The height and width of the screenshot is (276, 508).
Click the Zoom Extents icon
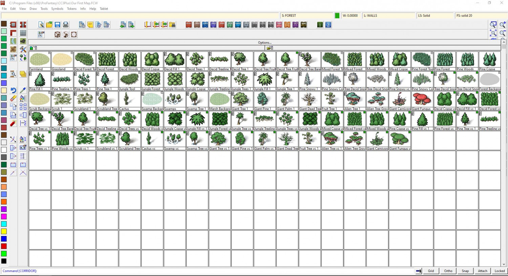[493, 33]
